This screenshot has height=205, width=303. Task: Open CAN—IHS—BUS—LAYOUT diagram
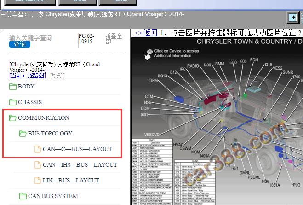coord(80,165)
